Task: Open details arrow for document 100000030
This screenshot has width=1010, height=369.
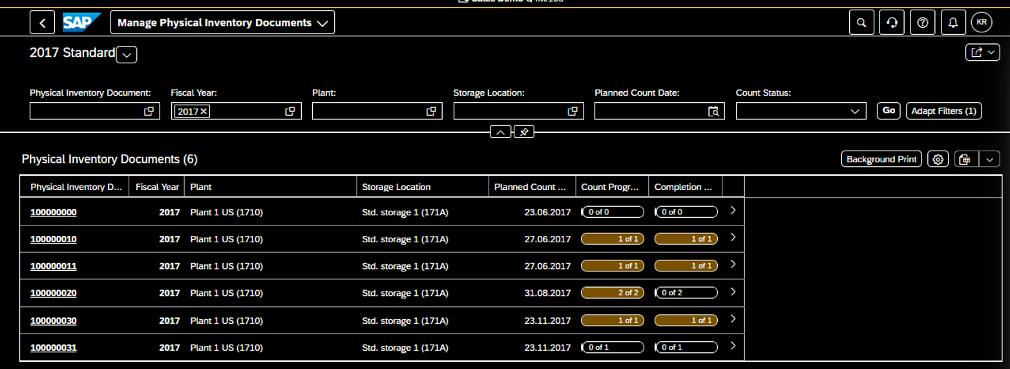Action: click(x=733, y=319)
